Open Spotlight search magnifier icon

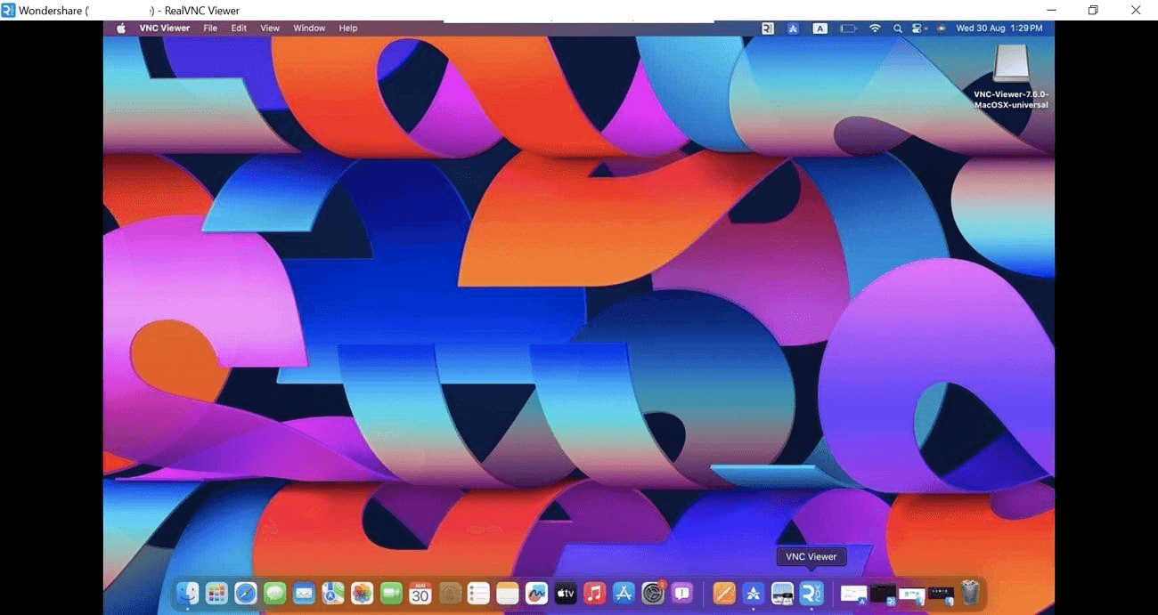click(x=897, y=28)
